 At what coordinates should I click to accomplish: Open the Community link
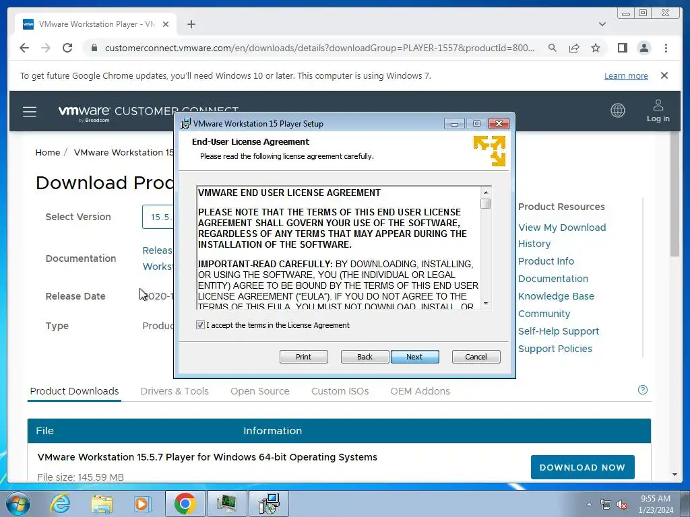(x=544, y=314)
